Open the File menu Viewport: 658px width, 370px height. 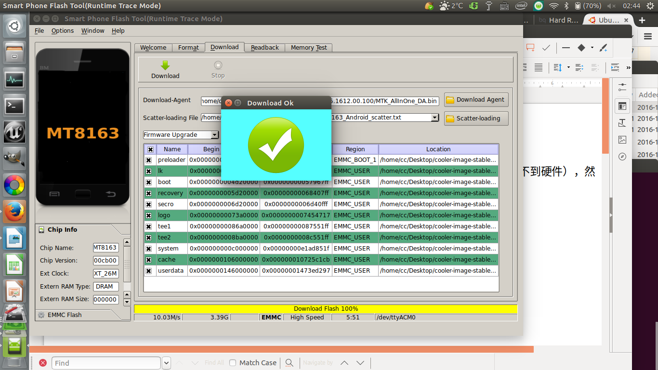(x=39, y=30)
